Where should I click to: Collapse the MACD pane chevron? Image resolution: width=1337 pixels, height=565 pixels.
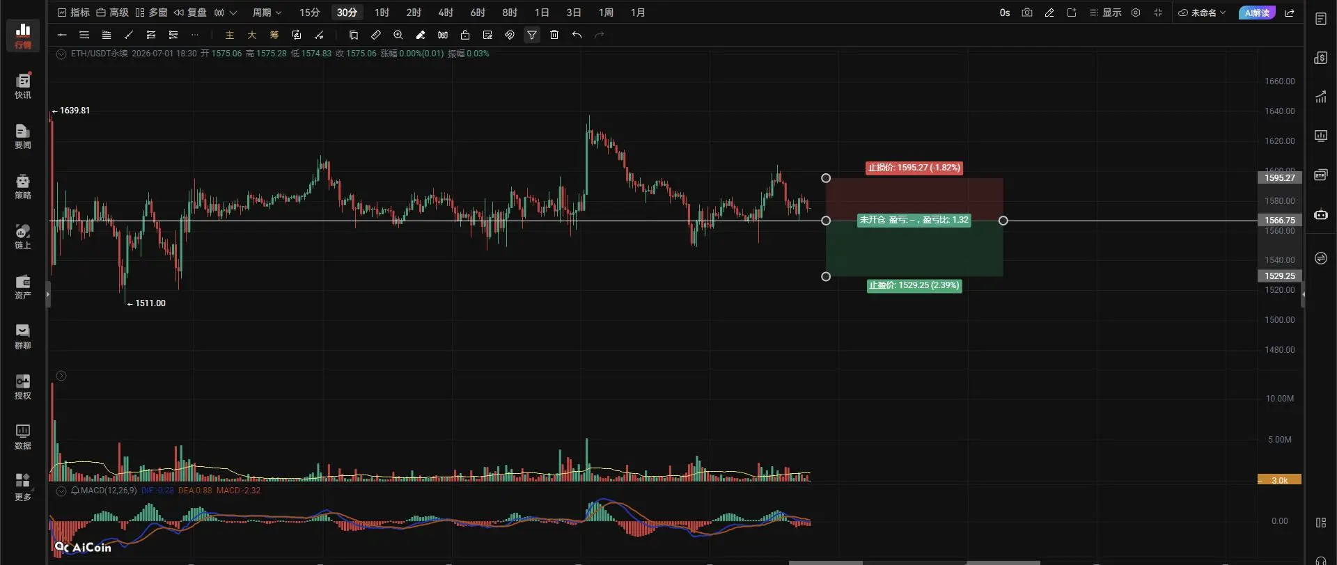click(61, 491)
